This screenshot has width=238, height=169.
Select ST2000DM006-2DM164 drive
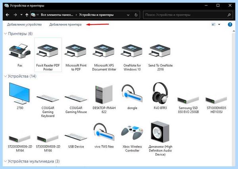tap(20, 138)
